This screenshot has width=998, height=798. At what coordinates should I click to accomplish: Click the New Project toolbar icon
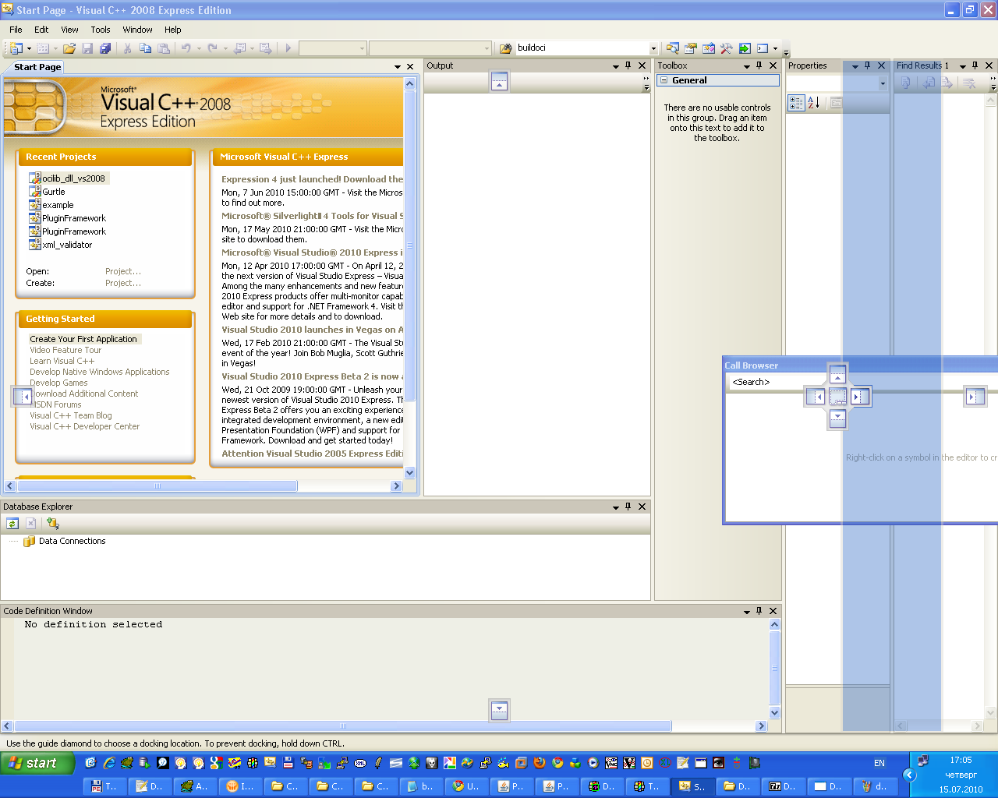pos(16,48)
